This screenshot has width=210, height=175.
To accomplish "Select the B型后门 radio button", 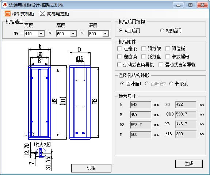I will tap(162, 31).
